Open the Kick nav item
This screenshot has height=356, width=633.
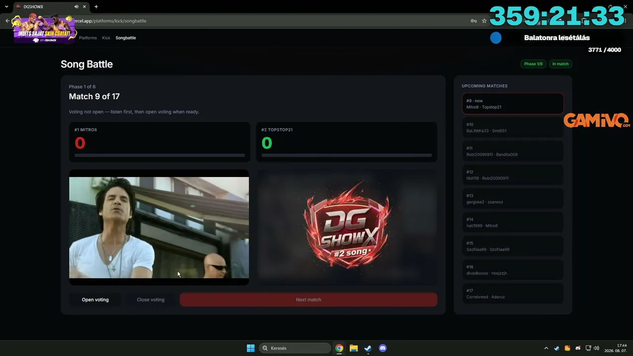tap(106, 38)
